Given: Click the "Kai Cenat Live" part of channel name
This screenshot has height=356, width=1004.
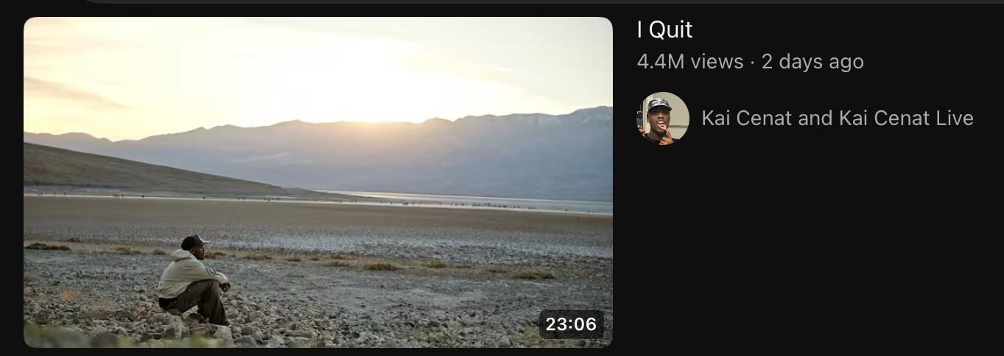Looking at the screenshot, I should click(905, 118).
